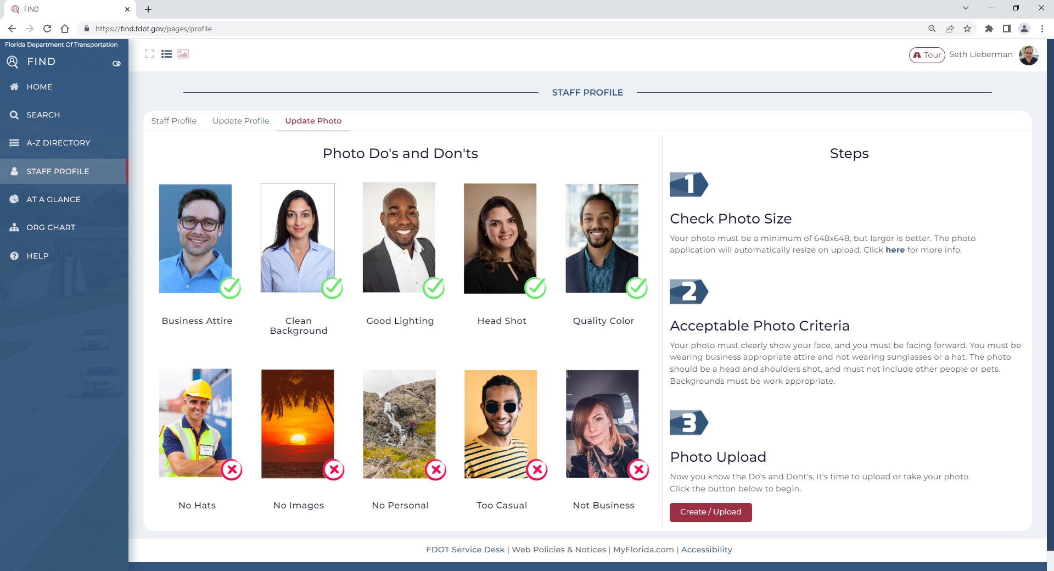This screenshot has height=571, width=1054.
Task: Click the list view icon in toolbar
Action: click(166, 54)
